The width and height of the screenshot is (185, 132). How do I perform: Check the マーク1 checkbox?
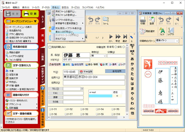pyautogui.click(x=50, y=109)
